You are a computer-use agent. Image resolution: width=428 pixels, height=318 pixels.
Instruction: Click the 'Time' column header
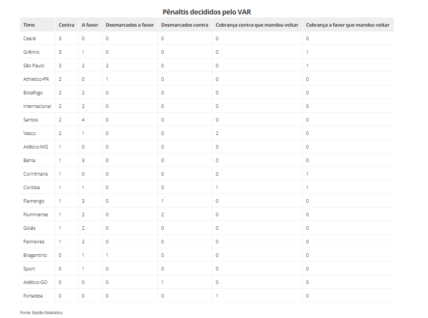click(29, 25)
